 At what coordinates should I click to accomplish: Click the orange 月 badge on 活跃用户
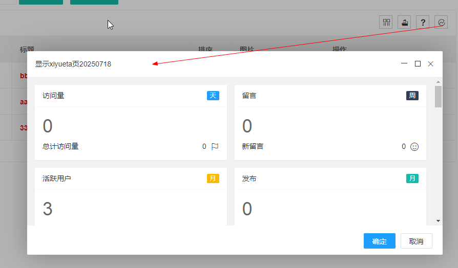click(213, 178)
